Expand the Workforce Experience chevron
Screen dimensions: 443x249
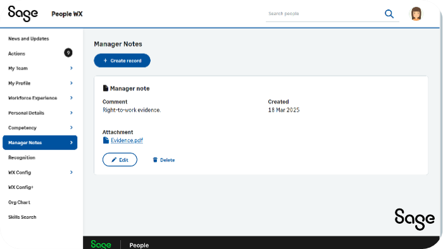click(x=71, y=98)
